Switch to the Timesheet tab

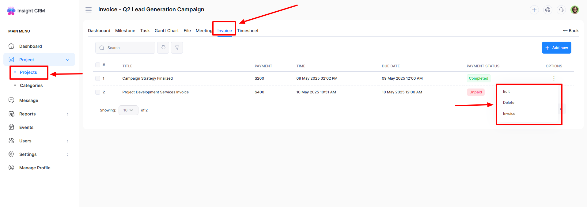point(248,31)
